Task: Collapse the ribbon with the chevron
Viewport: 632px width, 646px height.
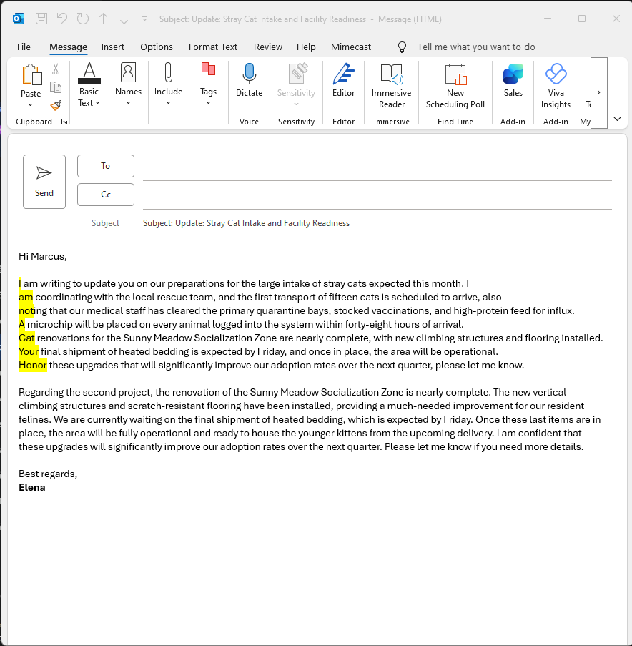Action: [616, 119]
